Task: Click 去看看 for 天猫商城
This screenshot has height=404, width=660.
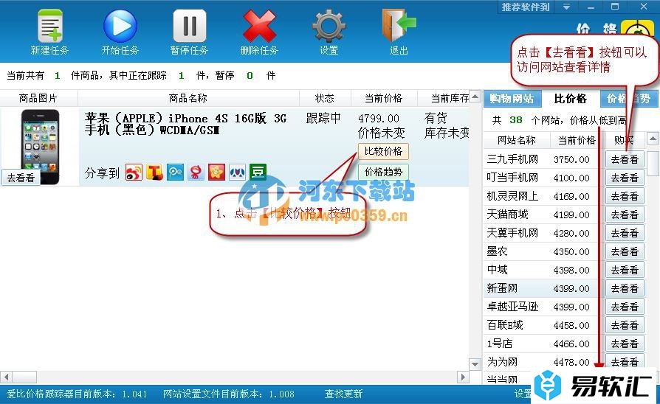Action: pyautogui.click(x=625, y=215)
